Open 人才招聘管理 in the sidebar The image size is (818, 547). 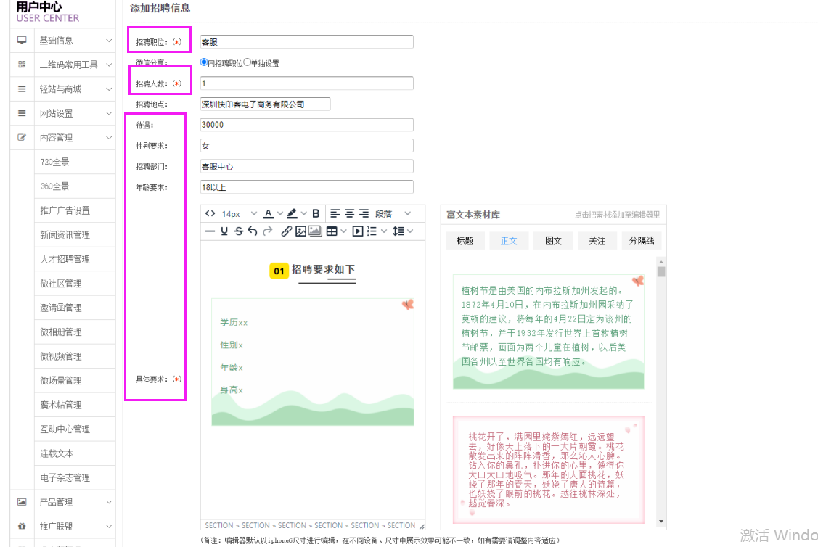(65, 259)
